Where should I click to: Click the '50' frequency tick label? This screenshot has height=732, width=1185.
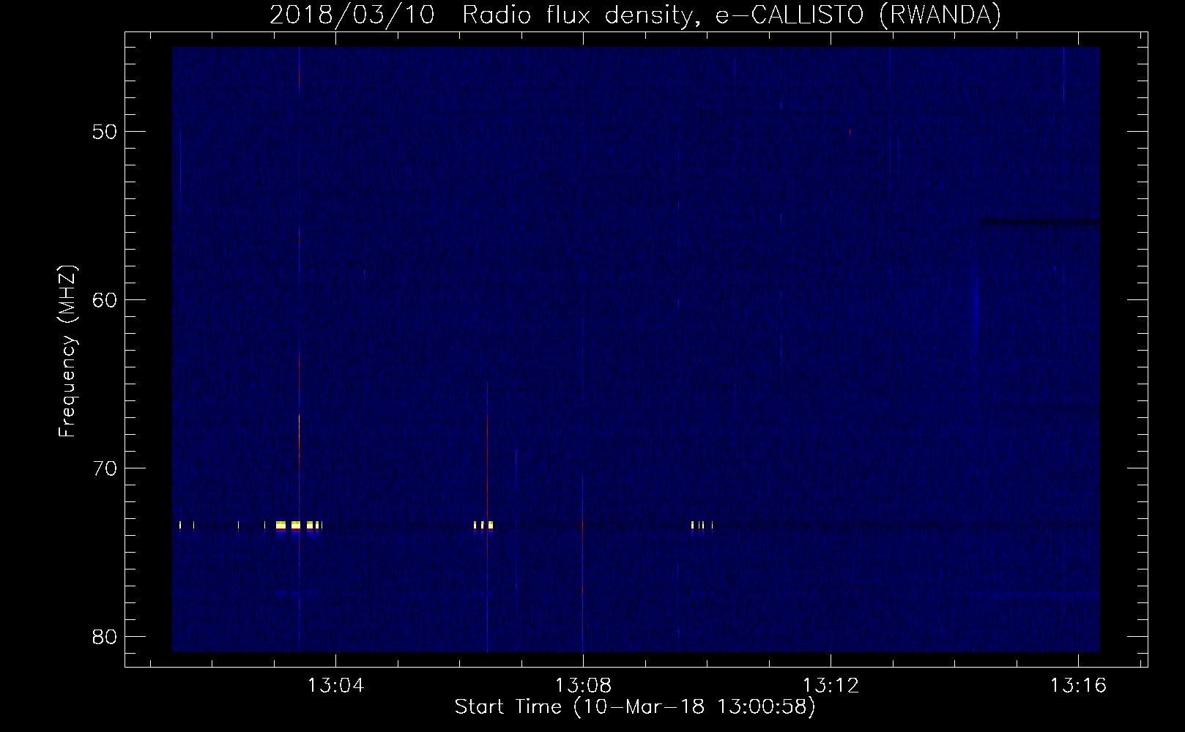(x=105, y=132)
